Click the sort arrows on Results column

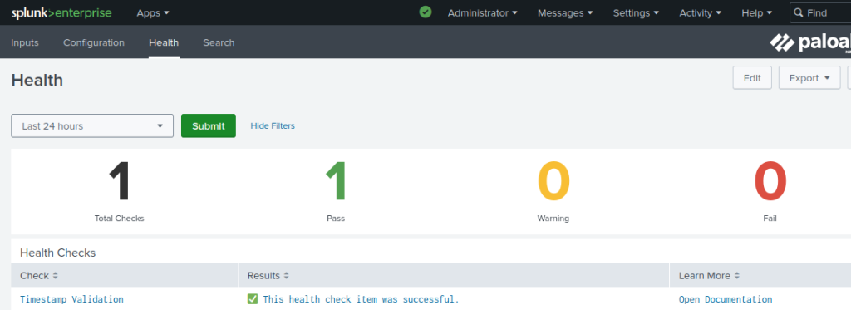tap(286, 276)
